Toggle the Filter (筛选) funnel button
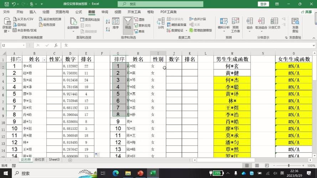This screenshot has width=317, height=178. tap(128, 25)
